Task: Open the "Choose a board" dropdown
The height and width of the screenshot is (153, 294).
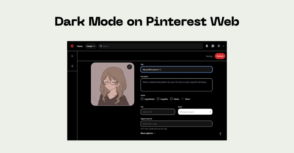Action: [x=195, y=112]
